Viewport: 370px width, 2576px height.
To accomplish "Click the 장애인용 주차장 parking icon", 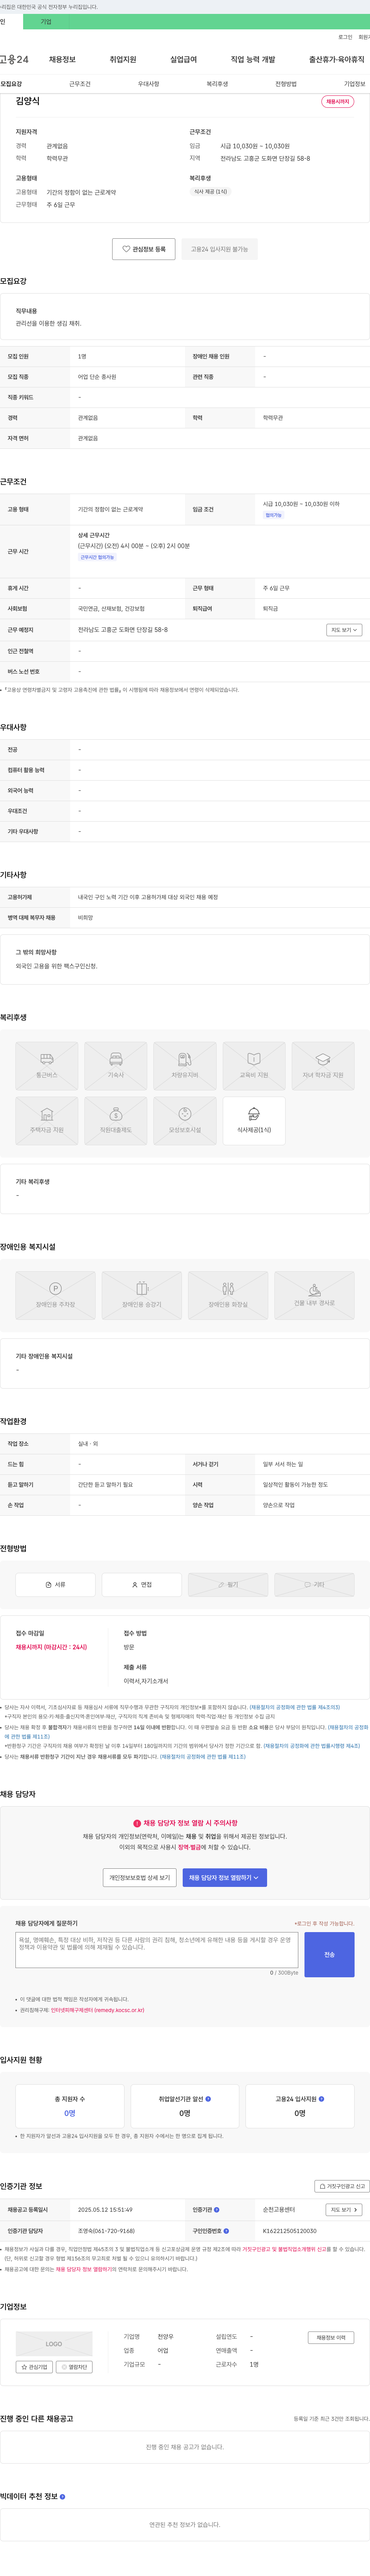I will 56,1296.
